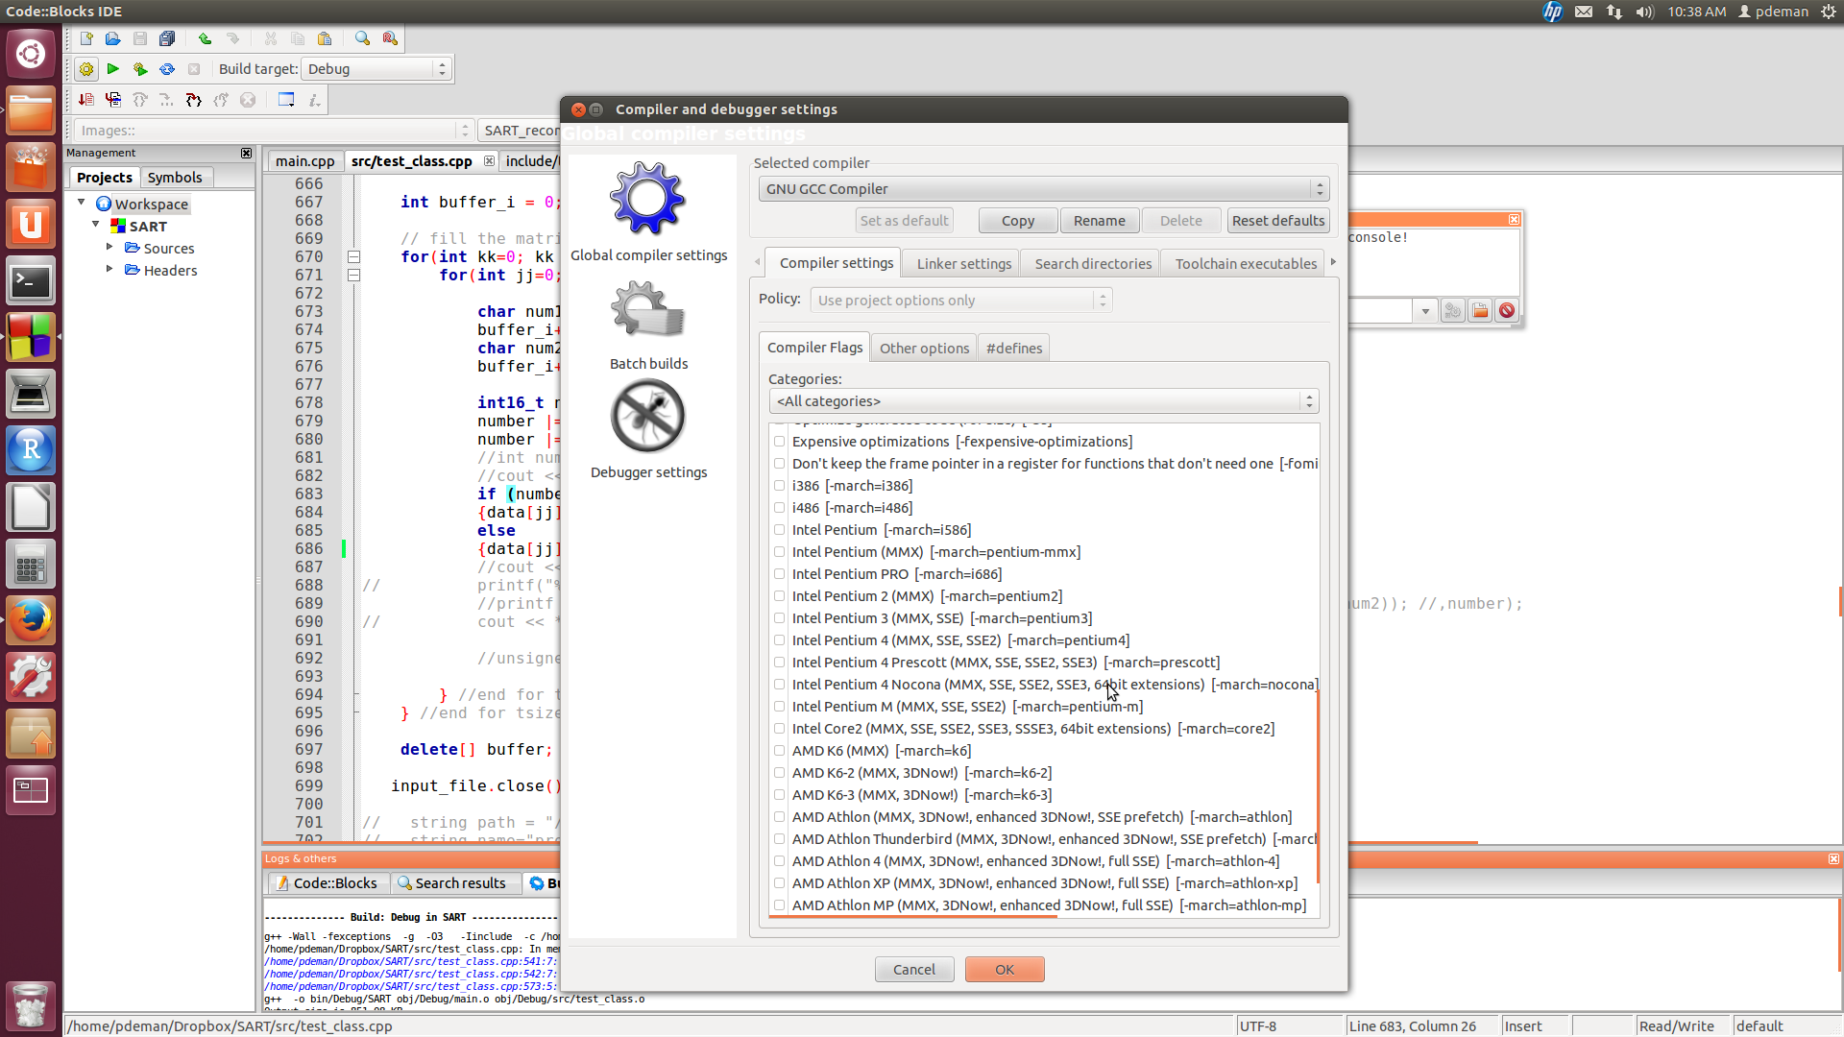Check the i486 -march=i486 option
This screenshot has width=1844, height=1037.
click(x=780, y=508)
